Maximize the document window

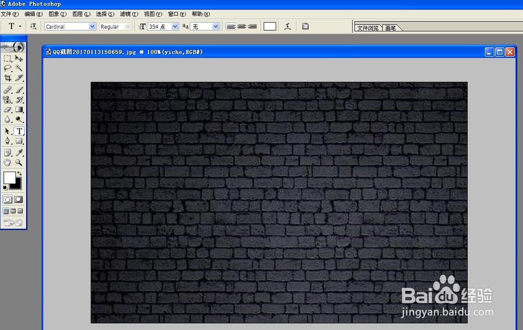point(499,52)
